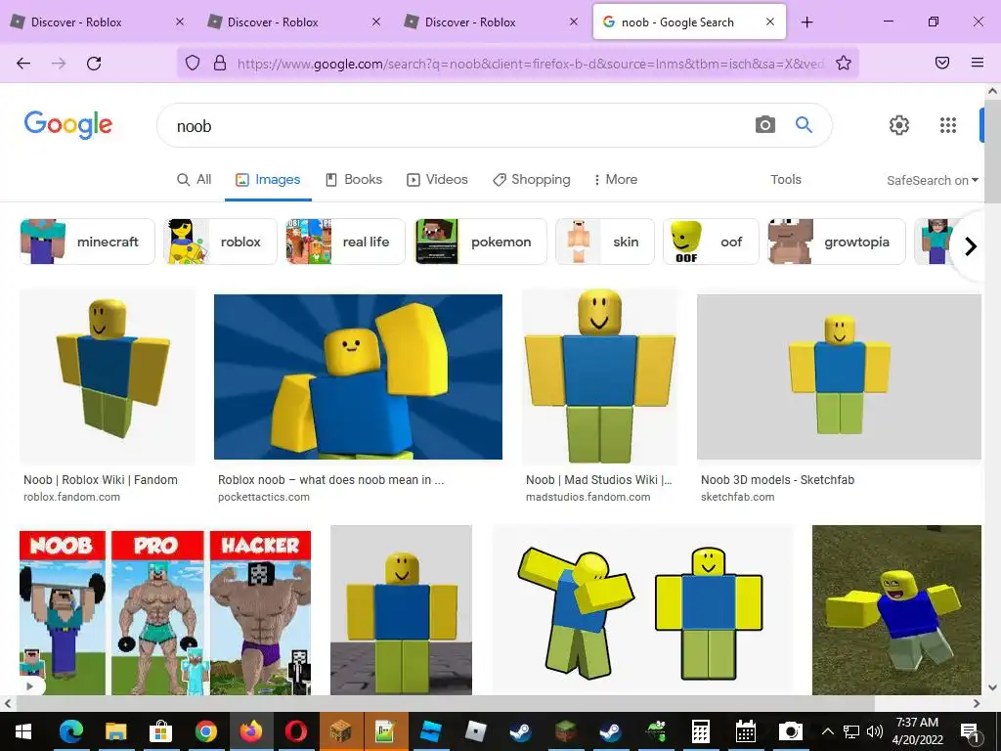
Task: Show site security info via padlock icon
Action: (x=220, y=63)
